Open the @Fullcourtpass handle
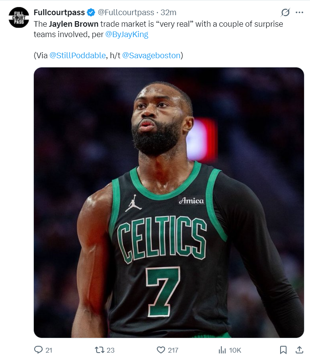Viewport: 310px width, 357px height. point(126,12)
